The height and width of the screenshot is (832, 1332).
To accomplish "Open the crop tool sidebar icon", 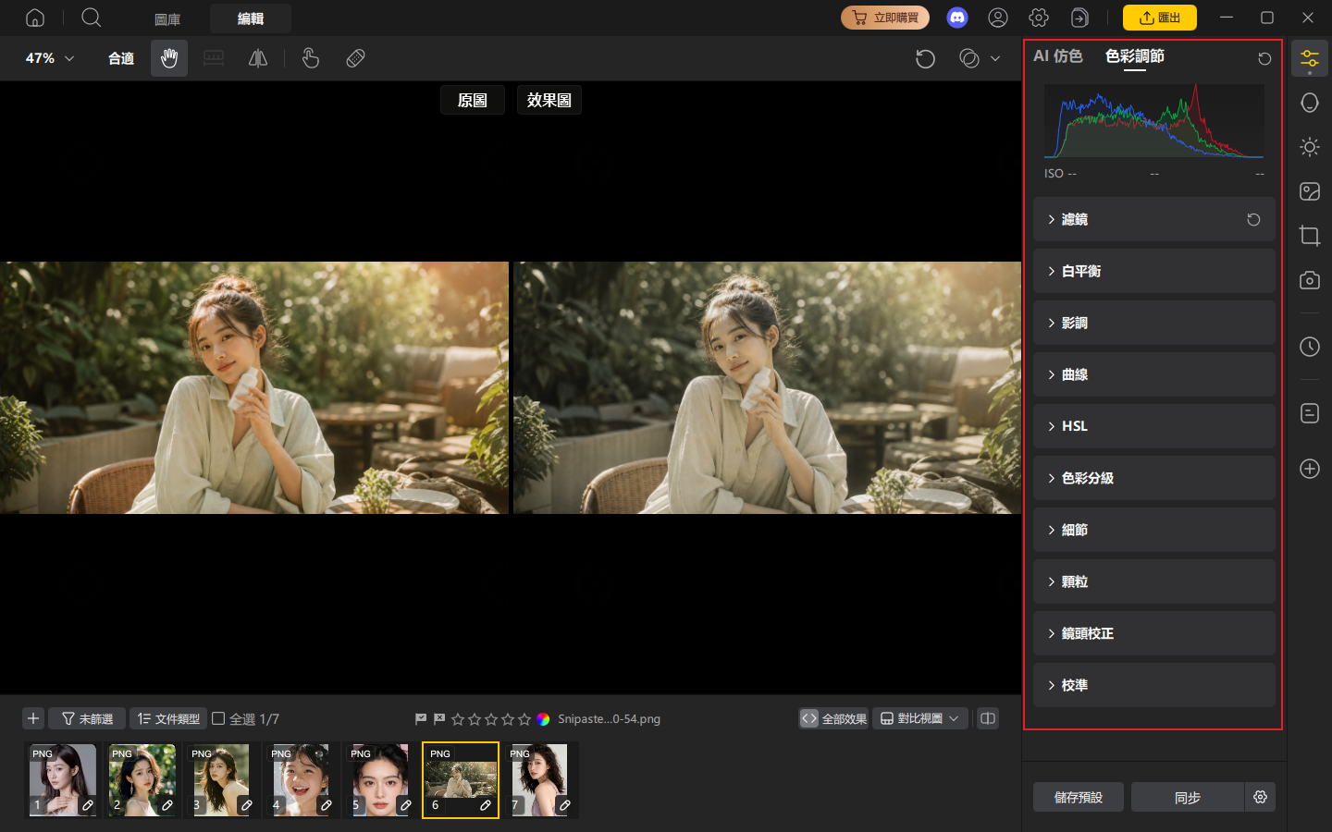I will click(x=1310, y=236).
